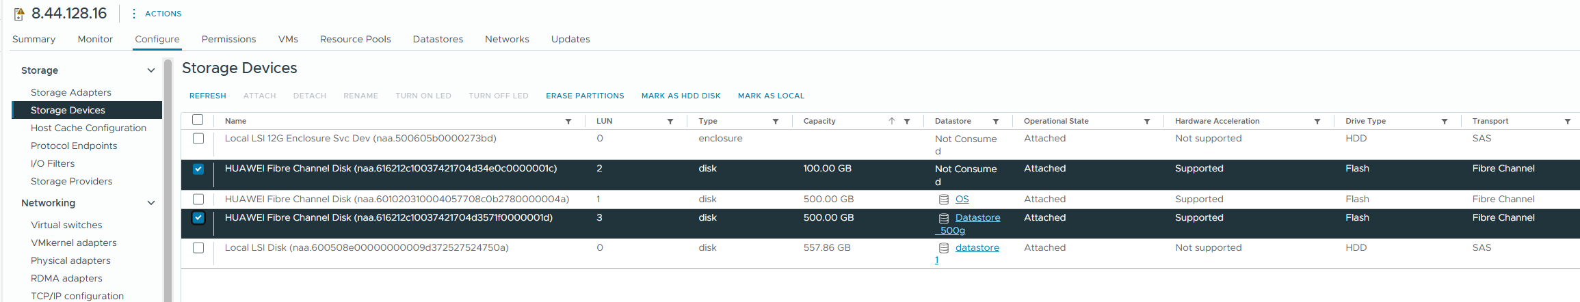Image resolution: width=1580 pixels, height=302 pixels.
Task: Uncheck the HUAWEI disk LUN 3 checkbox
Action: 198,218
